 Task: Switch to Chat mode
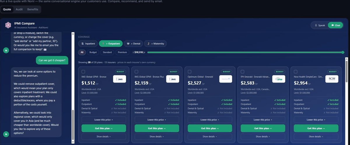click(x=335, y=25)
